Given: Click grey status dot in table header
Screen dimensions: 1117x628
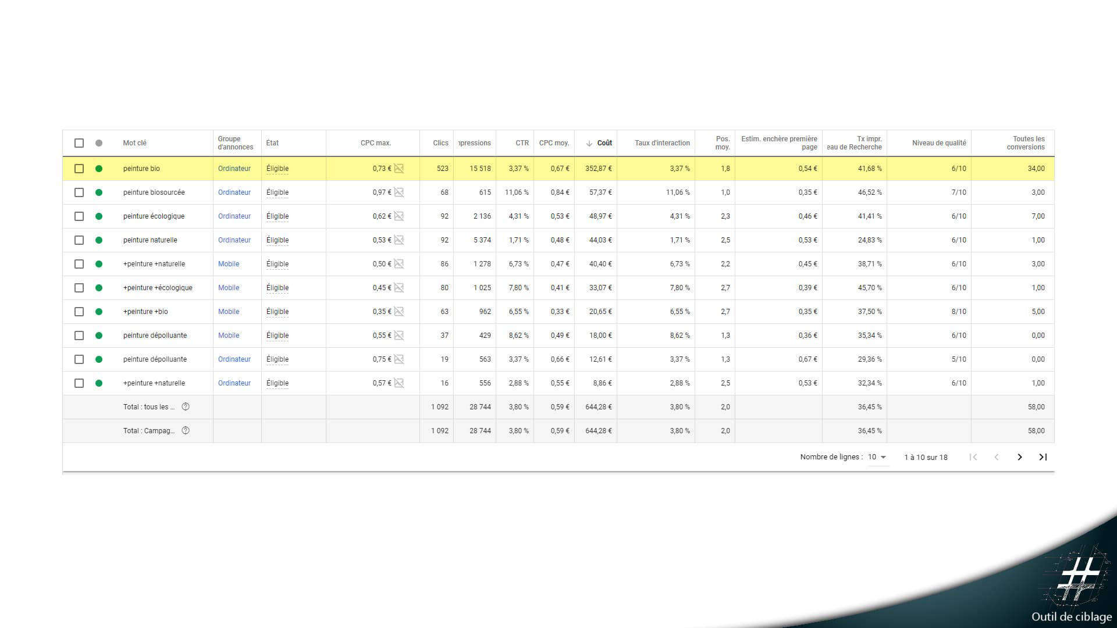Looking at the screenshot, I should pyautogui.click(x=99, y=143).
